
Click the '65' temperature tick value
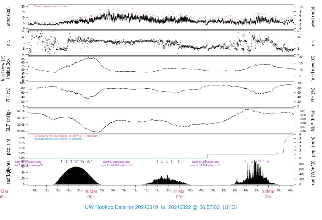[23, 59]
